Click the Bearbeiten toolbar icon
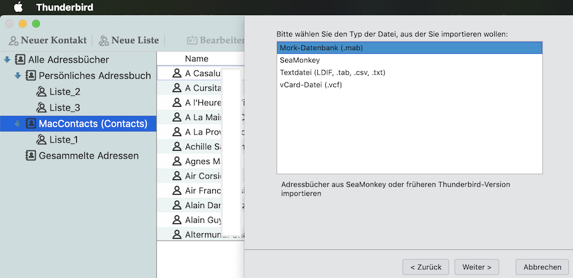Viewport: 573px width, 278px height. (x=193, y=41)
